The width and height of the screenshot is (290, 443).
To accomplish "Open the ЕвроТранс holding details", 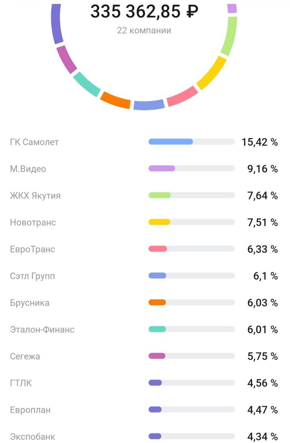I will (x=33, y=249).
